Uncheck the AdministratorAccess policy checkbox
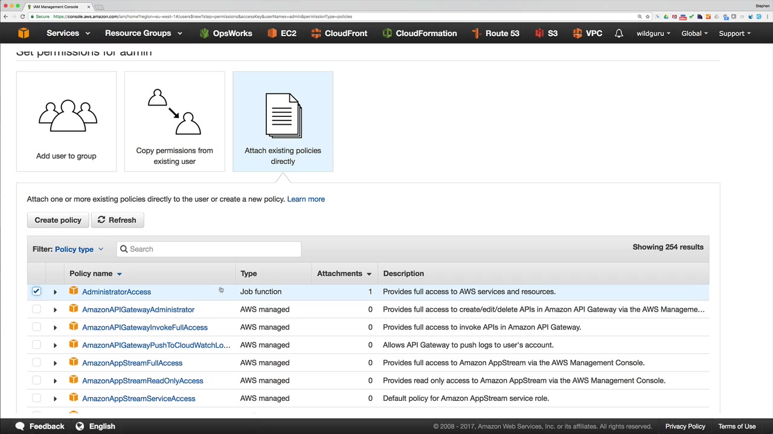 (36, 292)
